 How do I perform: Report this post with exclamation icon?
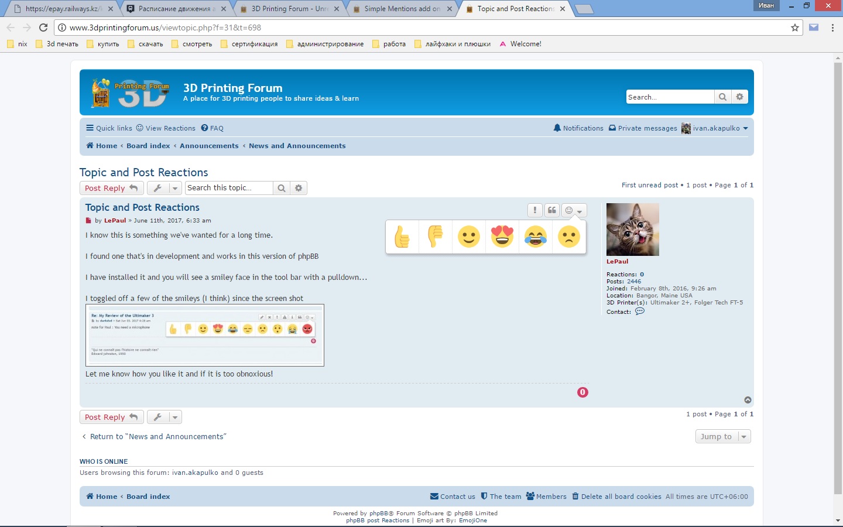point(534,210)
